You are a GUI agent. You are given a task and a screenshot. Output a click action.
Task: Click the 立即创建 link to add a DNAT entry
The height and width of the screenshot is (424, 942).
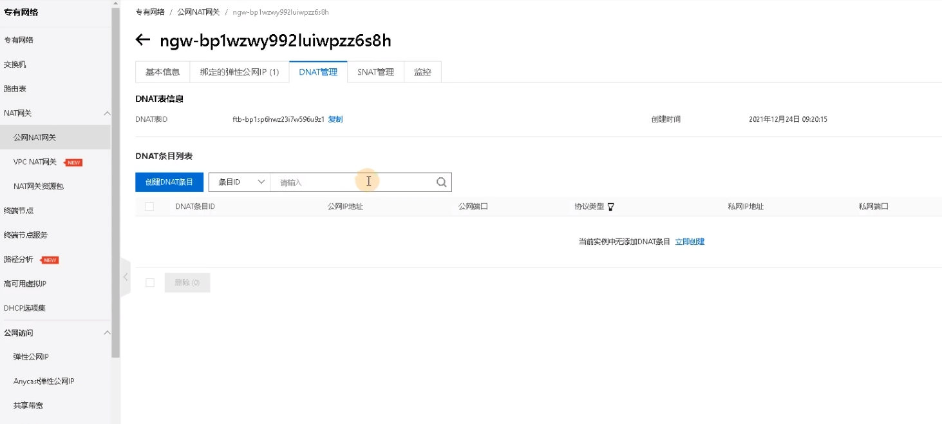coord(689,241)
